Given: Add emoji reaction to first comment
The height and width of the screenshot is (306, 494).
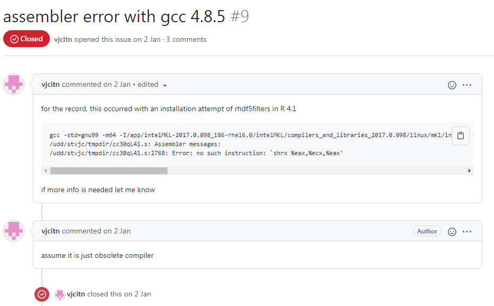Looking at the screenshot, I should point(452,85).
